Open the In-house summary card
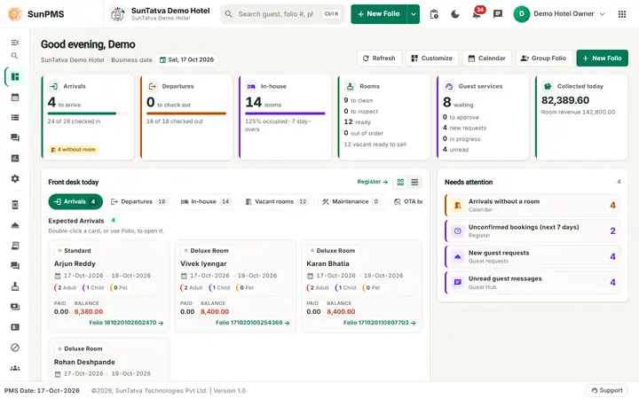639x399 pixels. point(285,117)
